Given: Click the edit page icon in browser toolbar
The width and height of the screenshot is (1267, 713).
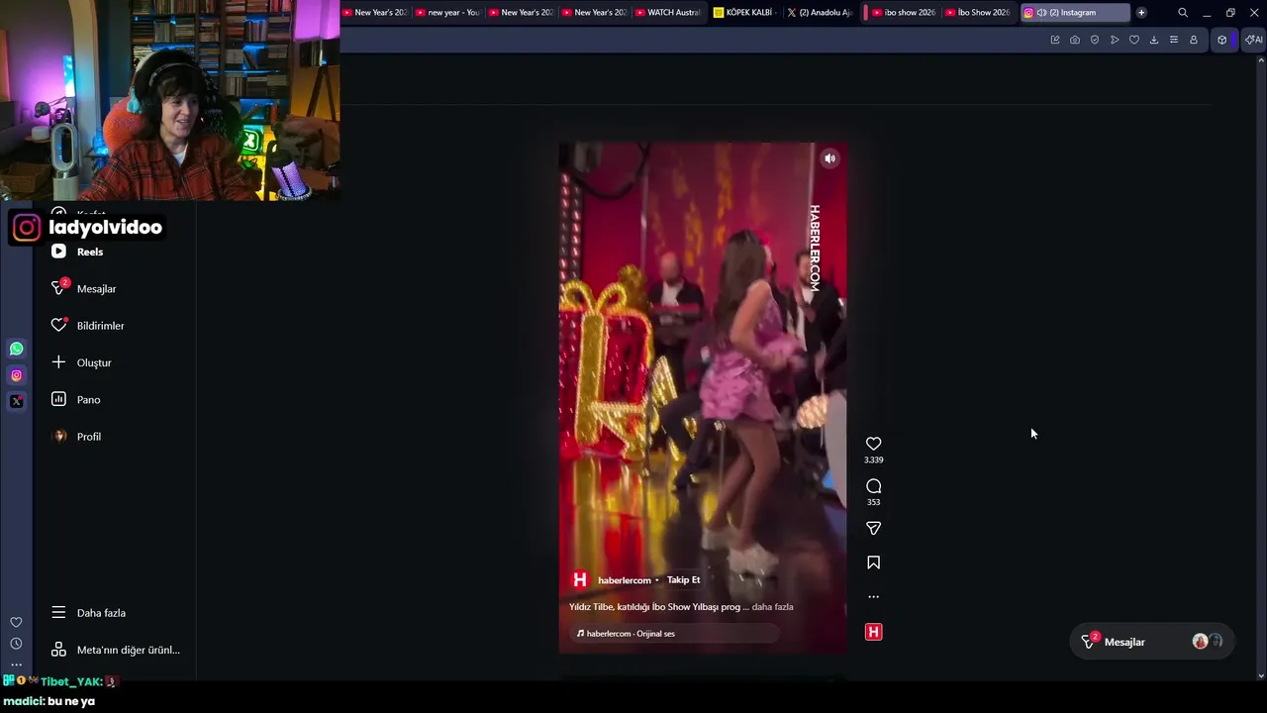Looking at the screenshot, I should (1055, 40).
